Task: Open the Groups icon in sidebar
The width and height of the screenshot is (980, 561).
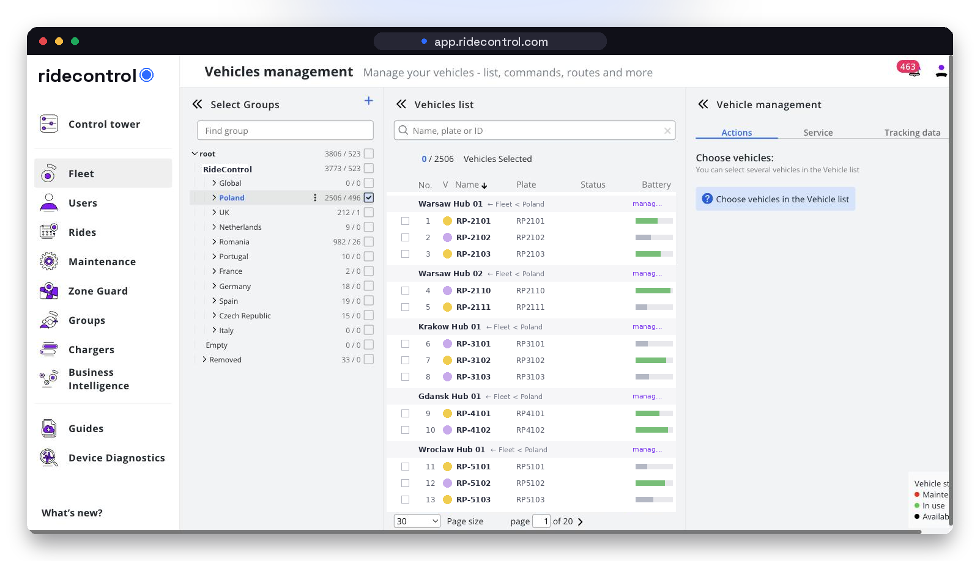Action: 49,320
